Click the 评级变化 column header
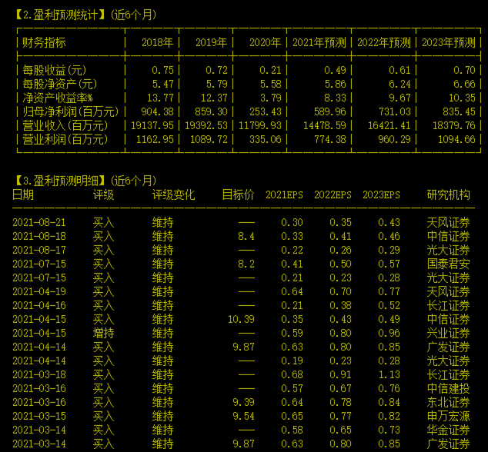The image size is (488, 452). (x=173, y=195)
